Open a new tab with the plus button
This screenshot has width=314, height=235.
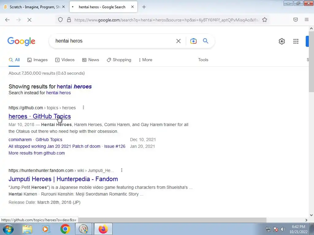[144, 7]
